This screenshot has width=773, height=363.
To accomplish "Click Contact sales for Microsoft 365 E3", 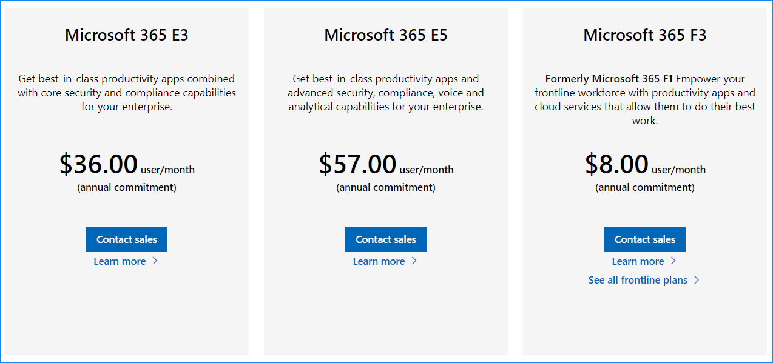I will click(x=126, y=239).
